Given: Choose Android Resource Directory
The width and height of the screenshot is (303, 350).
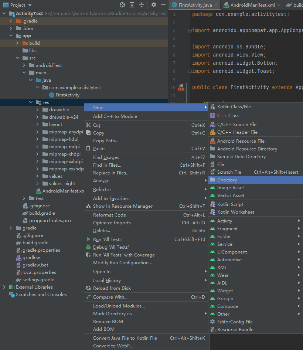Looking at the screenshot, I should (x=255, y=149).
